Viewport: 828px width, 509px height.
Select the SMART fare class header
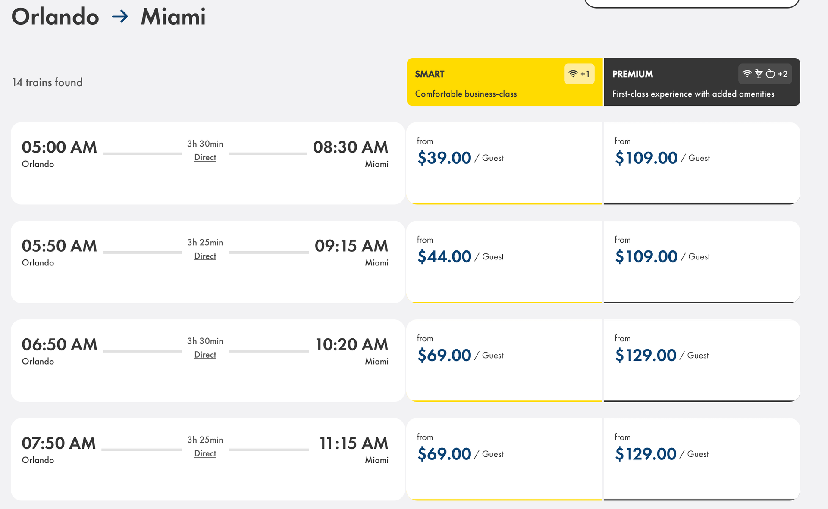coord(505,82)
